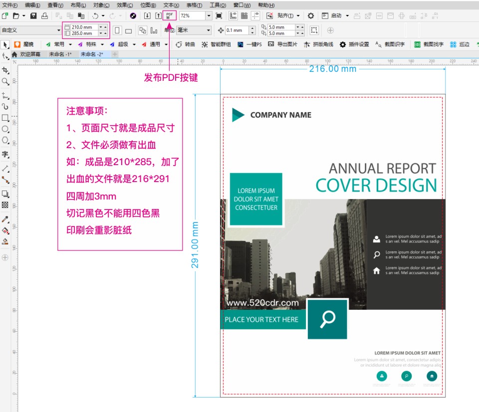Select the Freehand curve tool
Viewport: 479px width, 412px height.
(x=5, y=96)
